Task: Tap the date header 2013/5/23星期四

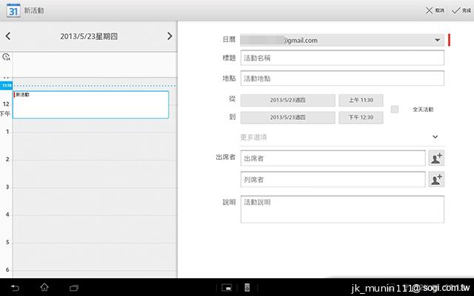Action: 89,36
